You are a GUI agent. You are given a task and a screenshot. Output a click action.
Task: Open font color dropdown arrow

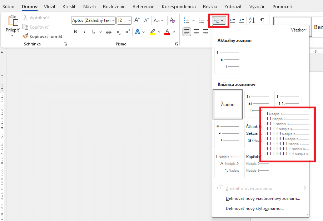(x=174, y=32)
